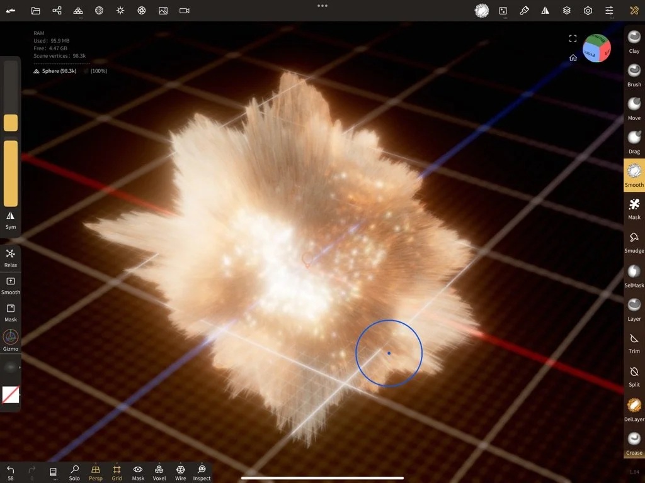Select the Mask tool in right toolbar
Image resolution: width=645 pixels, height=483 pixels.
tap(634, 209)
